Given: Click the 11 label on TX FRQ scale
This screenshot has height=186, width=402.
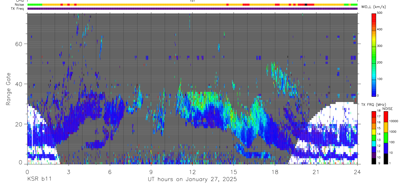Looking at the screenshot, I should 379,152.
